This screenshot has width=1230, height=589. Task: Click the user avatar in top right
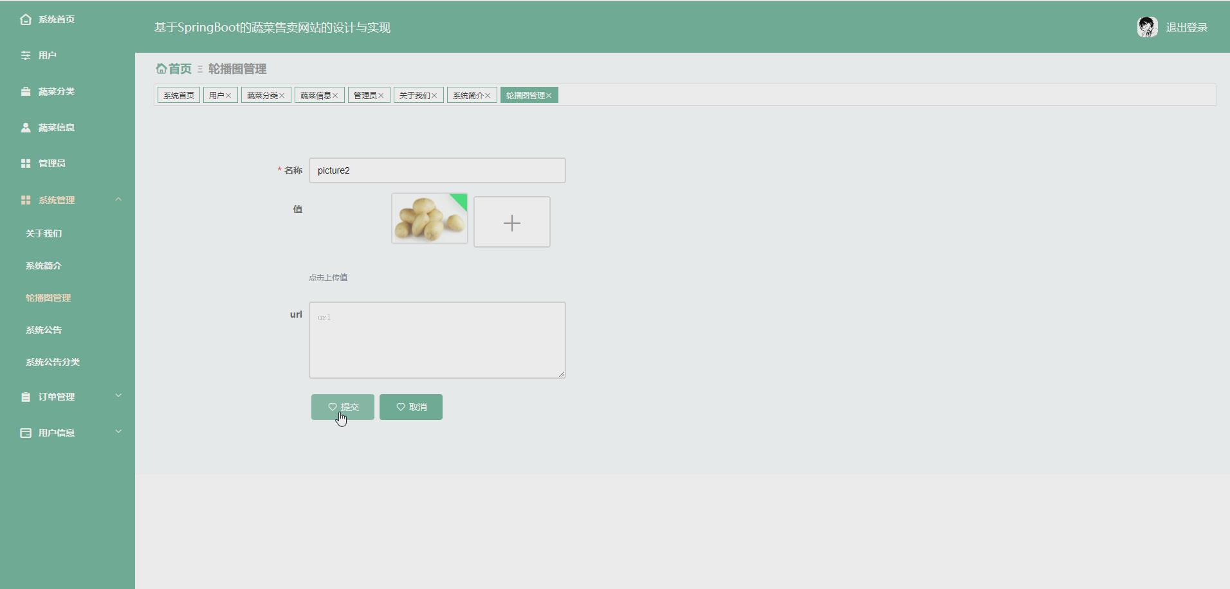pyautogui.click(x=1148, y=26)
